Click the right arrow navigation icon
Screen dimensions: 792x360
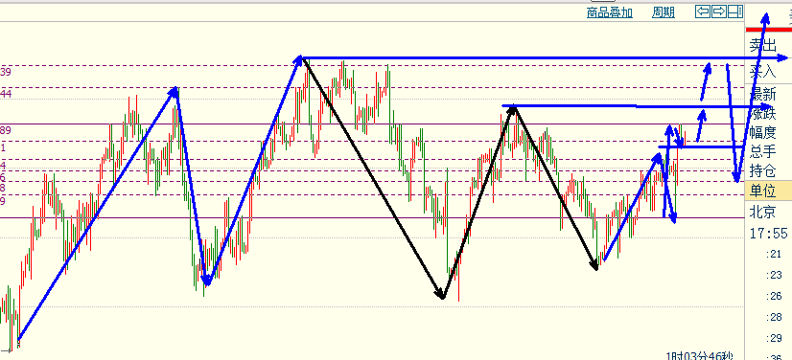[x=719, y=11]
